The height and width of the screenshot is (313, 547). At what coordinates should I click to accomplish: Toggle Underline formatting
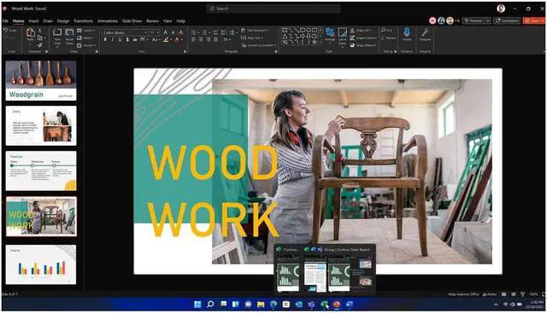pos(120,40)
